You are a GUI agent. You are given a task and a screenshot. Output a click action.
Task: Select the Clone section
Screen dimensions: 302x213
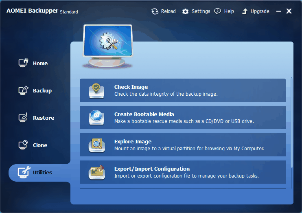point(40,145)
